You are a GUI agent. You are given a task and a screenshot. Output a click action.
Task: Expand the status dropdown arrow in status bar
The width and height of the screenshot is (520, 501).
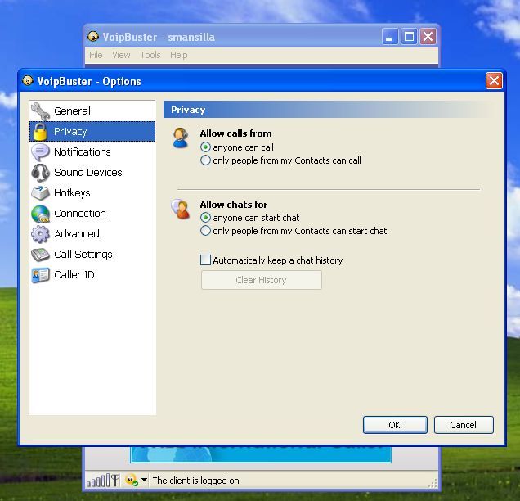[144, 480]
